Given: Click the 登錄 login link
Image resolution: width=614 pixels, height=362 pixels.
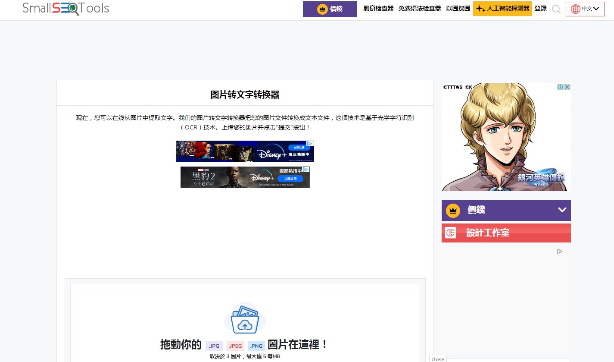Looking at the screenshot, I should click(540, 8).
